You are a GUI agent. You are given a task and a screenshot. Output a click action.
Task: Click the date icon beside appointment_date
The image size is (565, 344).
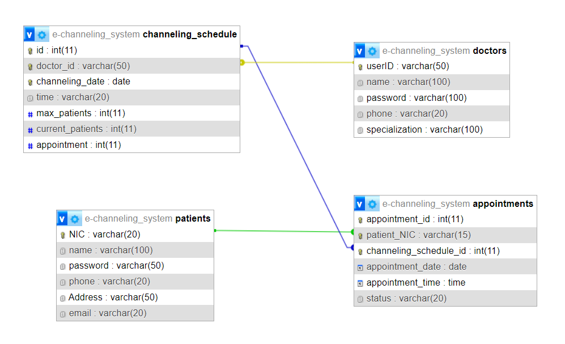pyautogui.click(x=360, y=267)
